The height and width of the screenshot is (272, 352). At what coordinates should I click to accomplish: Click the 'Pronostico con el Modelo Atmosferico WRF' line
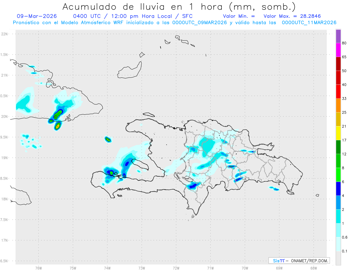tap(175, 23)
